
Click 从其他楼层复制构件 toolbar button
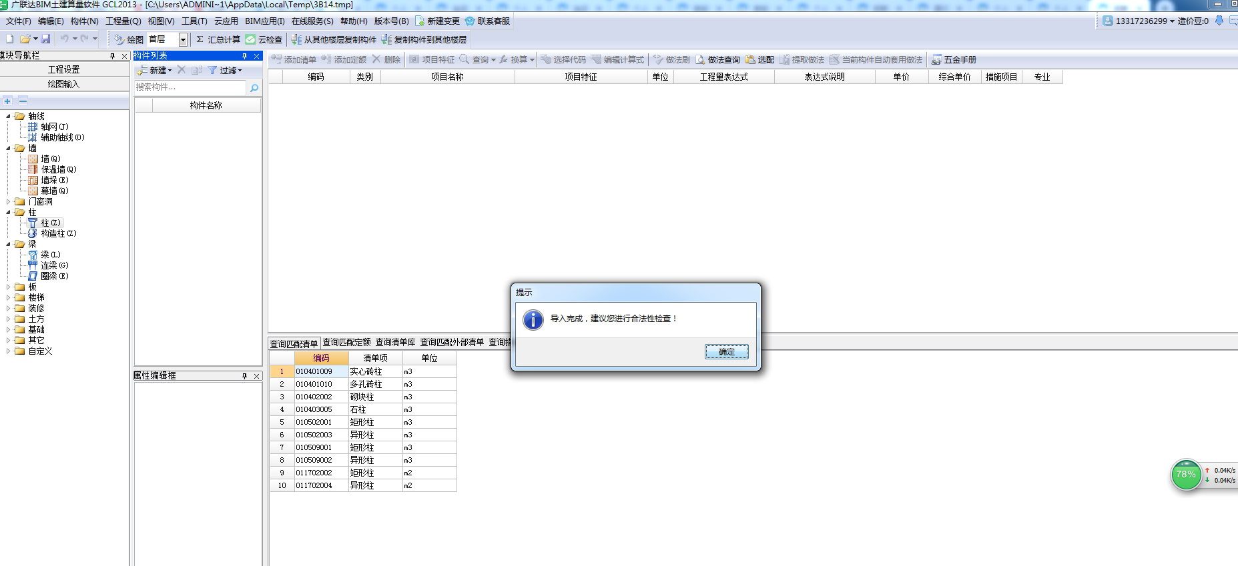point(334,39)
